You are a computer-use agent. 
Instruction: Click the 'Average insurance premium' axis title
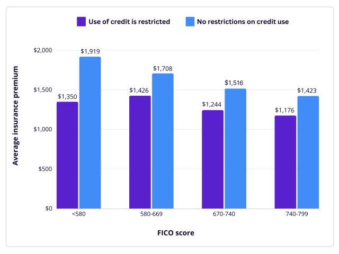click(15, 115)
